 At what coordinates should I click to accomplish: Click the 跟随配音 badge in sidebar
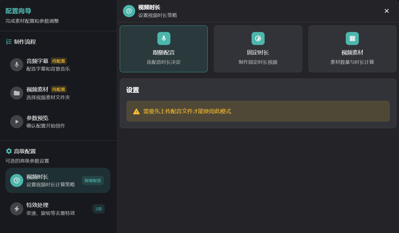click(93, 180)
